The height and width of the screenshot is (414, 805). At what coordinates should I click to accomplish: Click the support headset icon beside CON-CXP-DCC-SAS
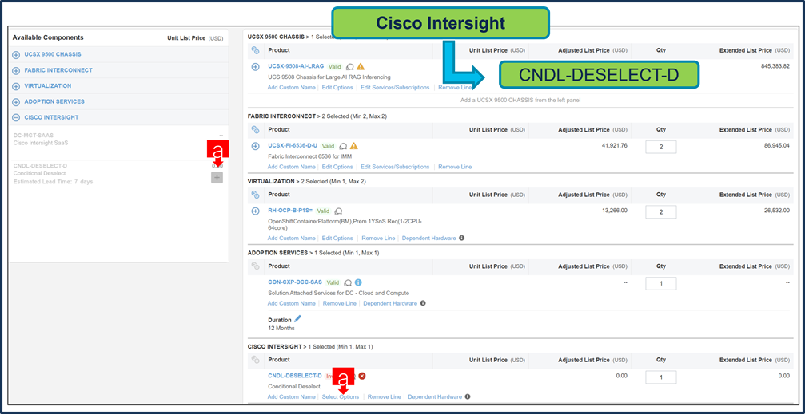pyautogui.click(x=348, y=282)
